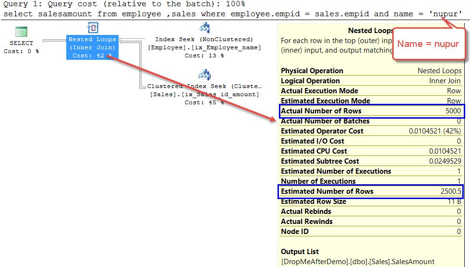This screenshot has height=267, width=470.
Task: Click the value 0.0249529
Action: pos(445,161)
